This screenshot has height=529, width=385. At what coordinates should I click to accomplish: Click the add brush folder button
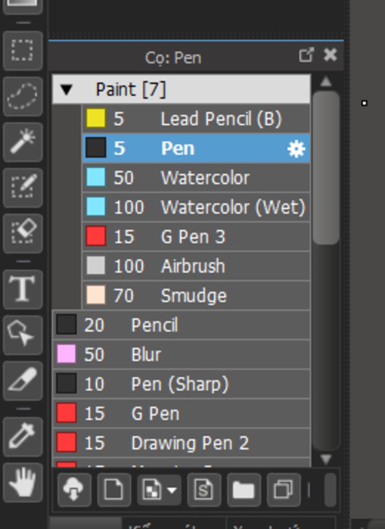(x=244, y=490)
